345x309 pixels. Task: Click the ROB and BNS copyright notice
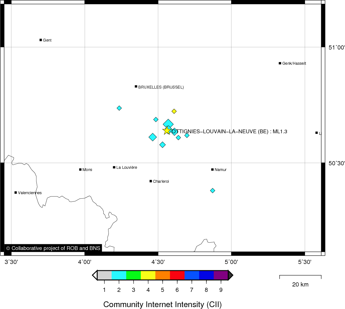(53, 248)
